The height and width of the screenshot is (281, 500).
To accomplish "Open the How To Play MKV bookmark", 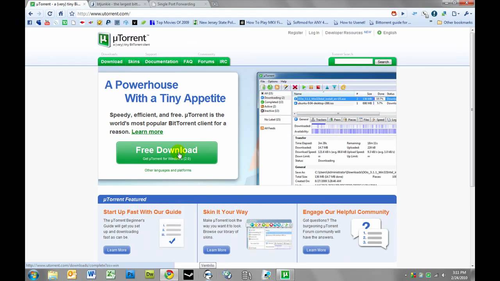I will coord(261,23).
